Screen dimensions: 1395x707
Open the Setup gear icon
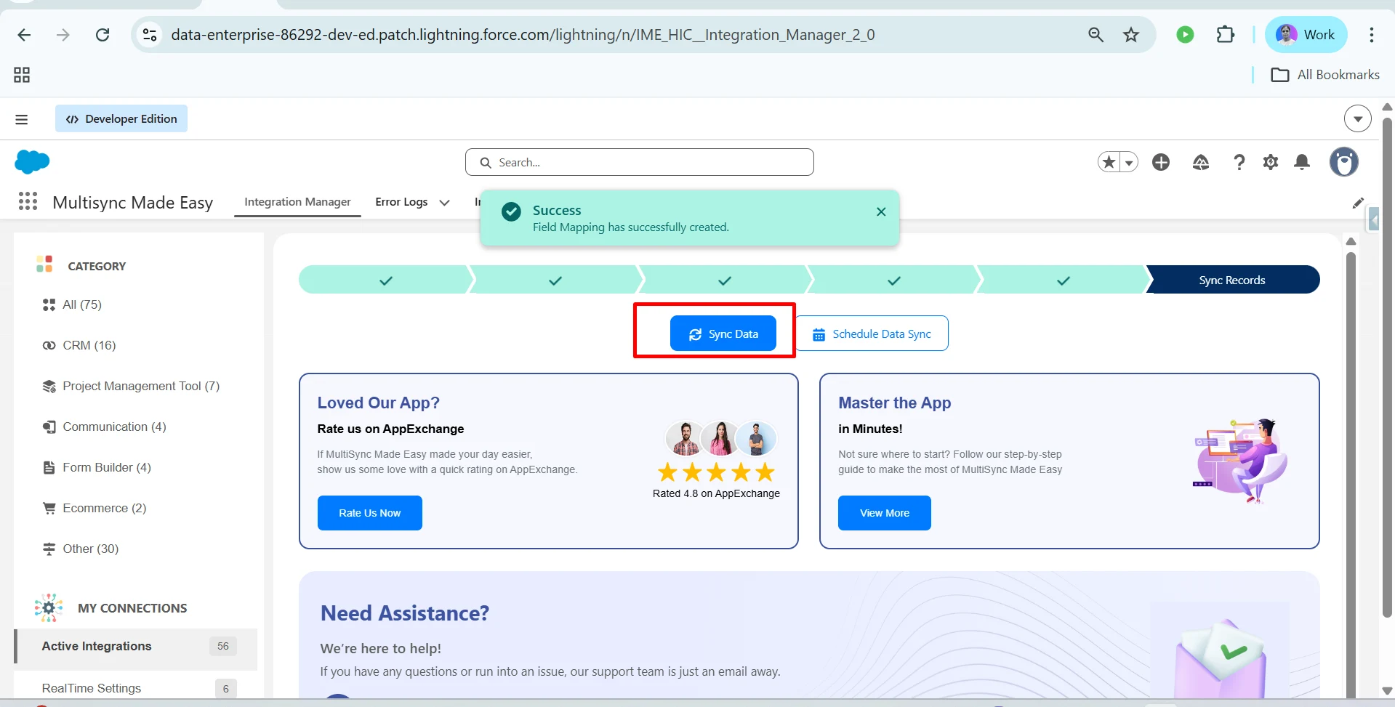tap(1271, 162)
